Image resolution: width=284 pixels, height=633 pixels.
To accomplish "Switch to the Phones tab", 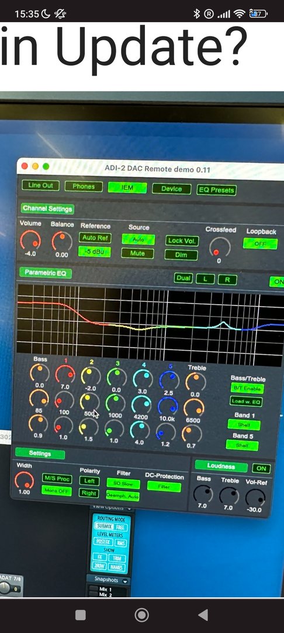I will point(83,186).
